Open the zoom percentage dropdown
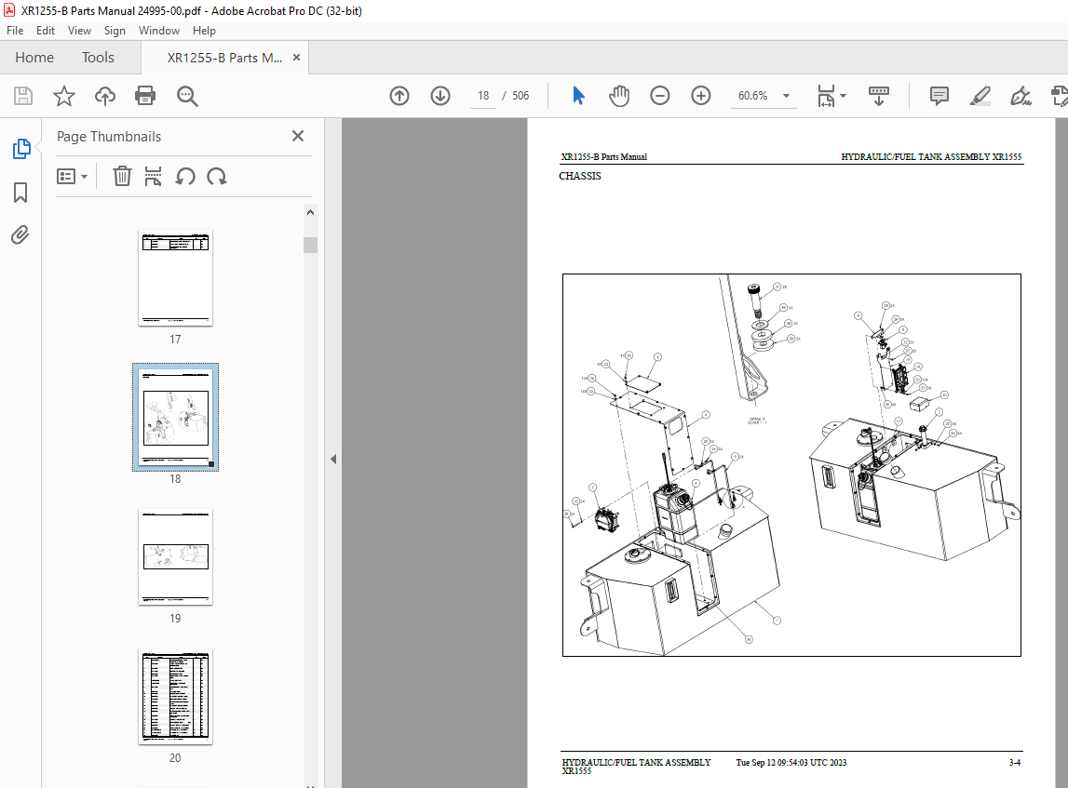The height and width of the screenshot is (788, 1068). pos(786,96)
